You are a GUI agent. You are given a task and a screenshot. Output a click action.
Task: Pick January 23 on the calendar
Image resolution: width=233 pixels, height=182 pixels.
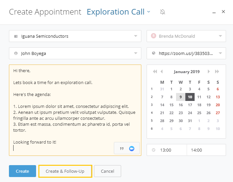click(181, 113)
